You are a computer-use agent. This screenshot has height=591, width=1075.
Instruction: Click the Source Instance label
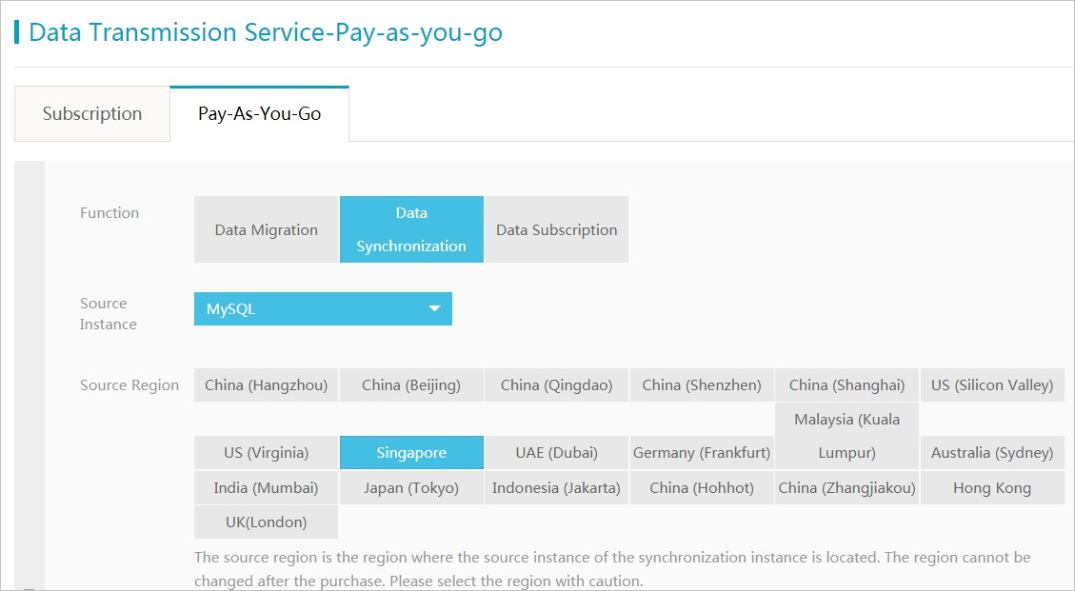(109, 313)
